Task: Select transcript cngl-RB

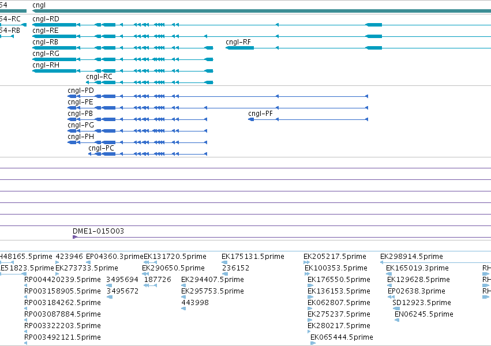Action: [x=123, y=48]
